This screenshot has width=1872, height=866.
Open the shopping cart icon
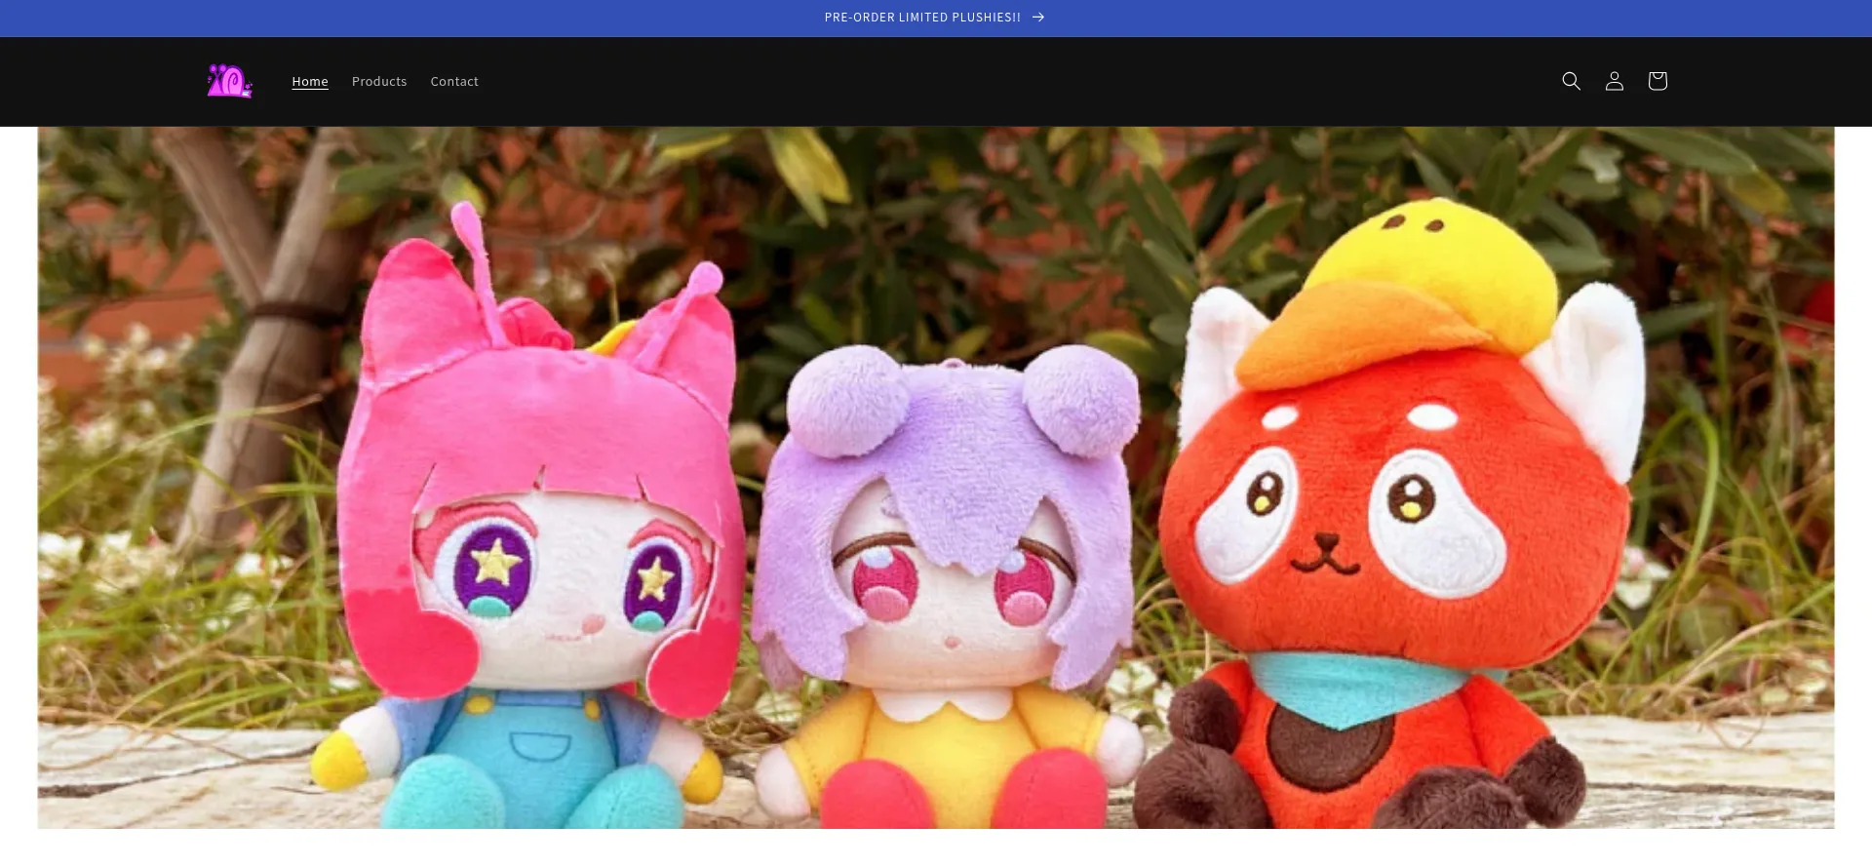[x=1657, y=81]
